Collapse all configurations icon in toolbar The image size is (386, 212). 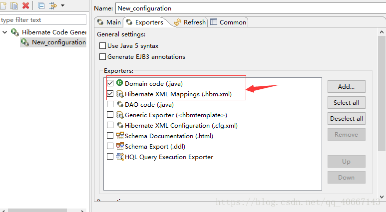41,5
